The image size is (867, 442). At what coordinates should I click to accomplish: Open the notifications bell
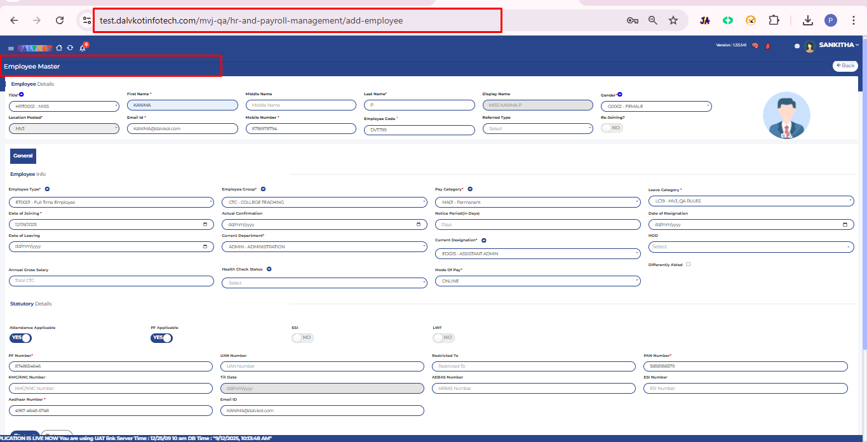coord(83,48)
